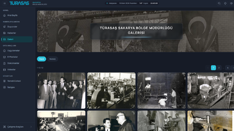Click the icon beside Uygulamalar
The image size is (234, 131).
pyautogui.click(x=4, y=51)
